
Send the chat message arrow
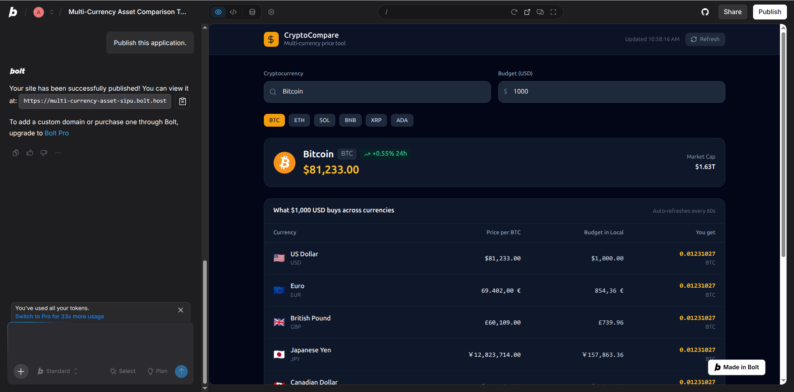(181, 371)
